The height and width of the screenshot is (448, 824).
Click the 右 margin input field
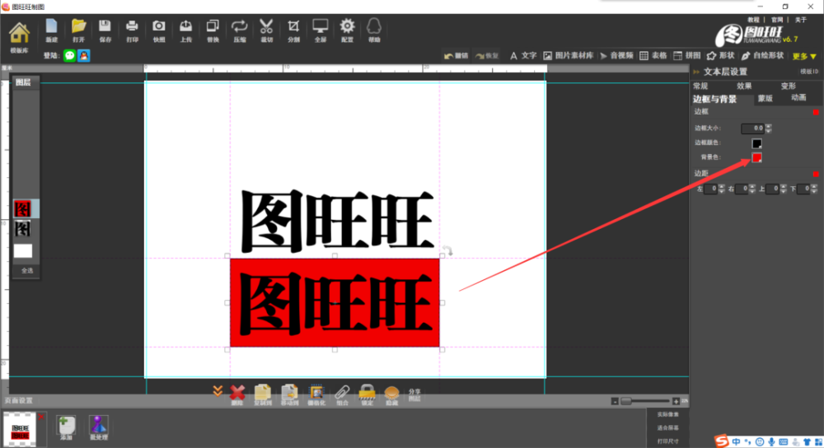tap(742, 189)
